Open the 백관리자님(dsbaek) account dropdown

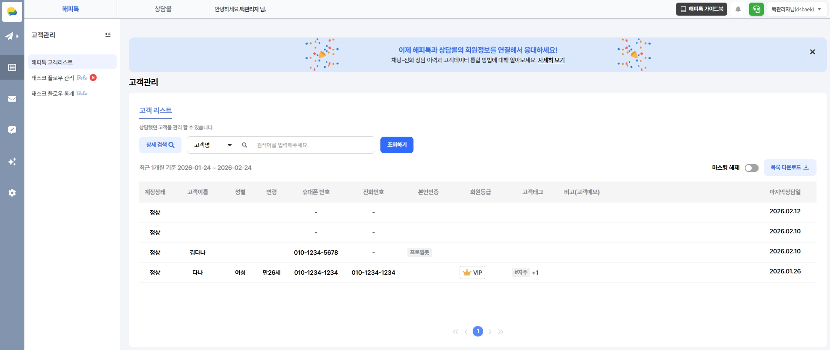(796, 9)
